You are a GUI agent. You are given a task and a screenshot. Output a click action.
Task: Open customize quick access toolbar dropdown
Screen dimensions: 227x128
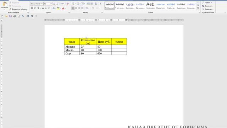coord(36,16)
